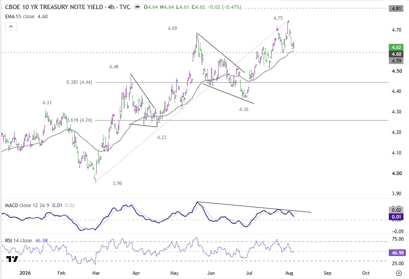Viewport: 409px width, 279px height.
Task: Click the 4.23 low annotation
Action: [162, 138]
